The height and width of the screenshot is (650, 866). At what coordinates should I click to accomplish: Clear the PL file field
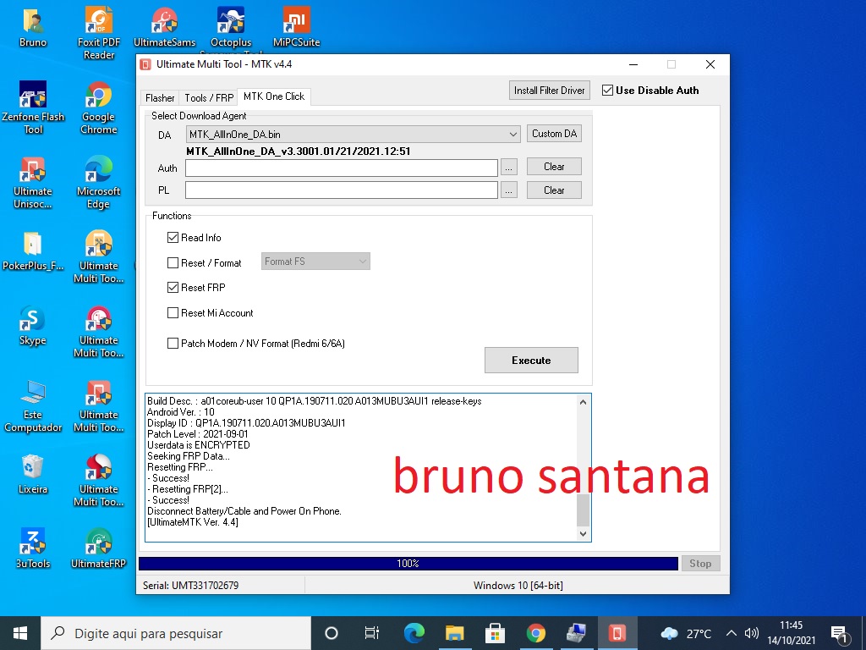click(x=554, y=190)
